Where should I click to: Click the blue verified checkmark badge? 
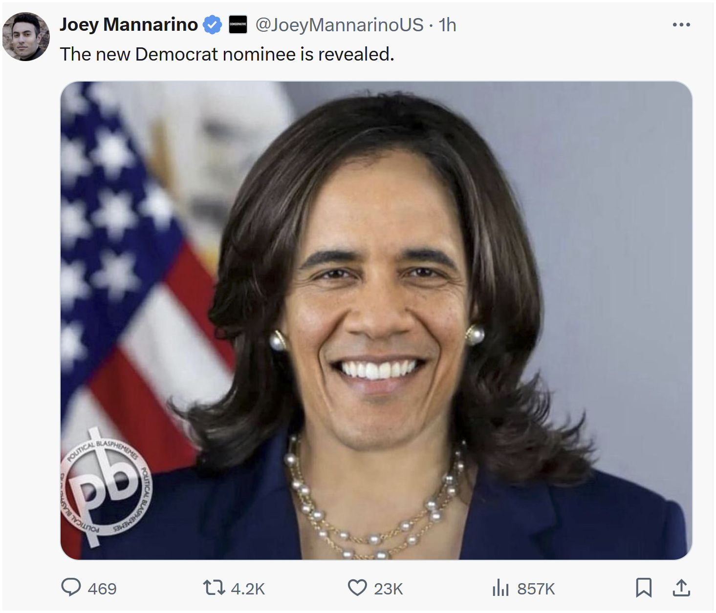tap(212, 24)
